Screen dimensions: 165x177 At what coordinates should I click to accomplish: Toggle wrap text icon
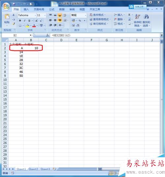(x=65, y=15)
